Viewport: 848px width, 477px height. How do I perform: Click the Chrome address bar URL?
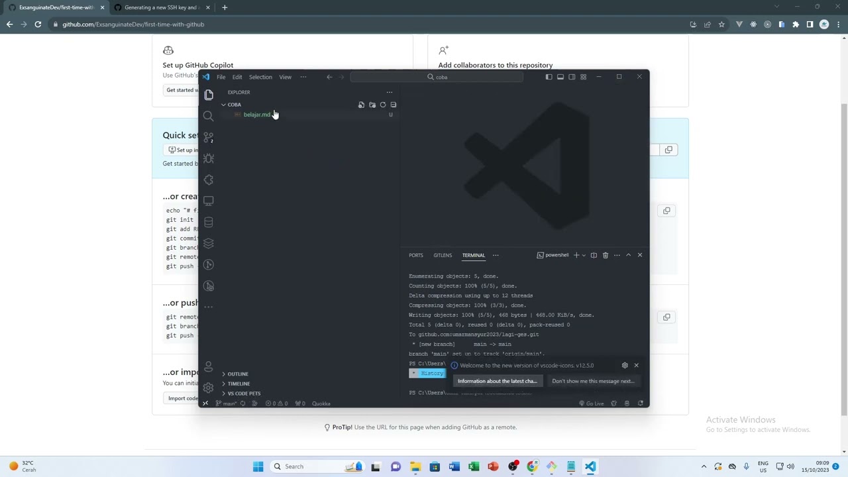pos(133,25)
